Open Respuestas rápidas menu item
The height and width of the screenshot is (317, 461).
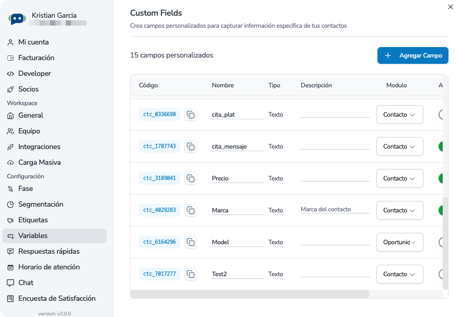[x=49, y=252]
